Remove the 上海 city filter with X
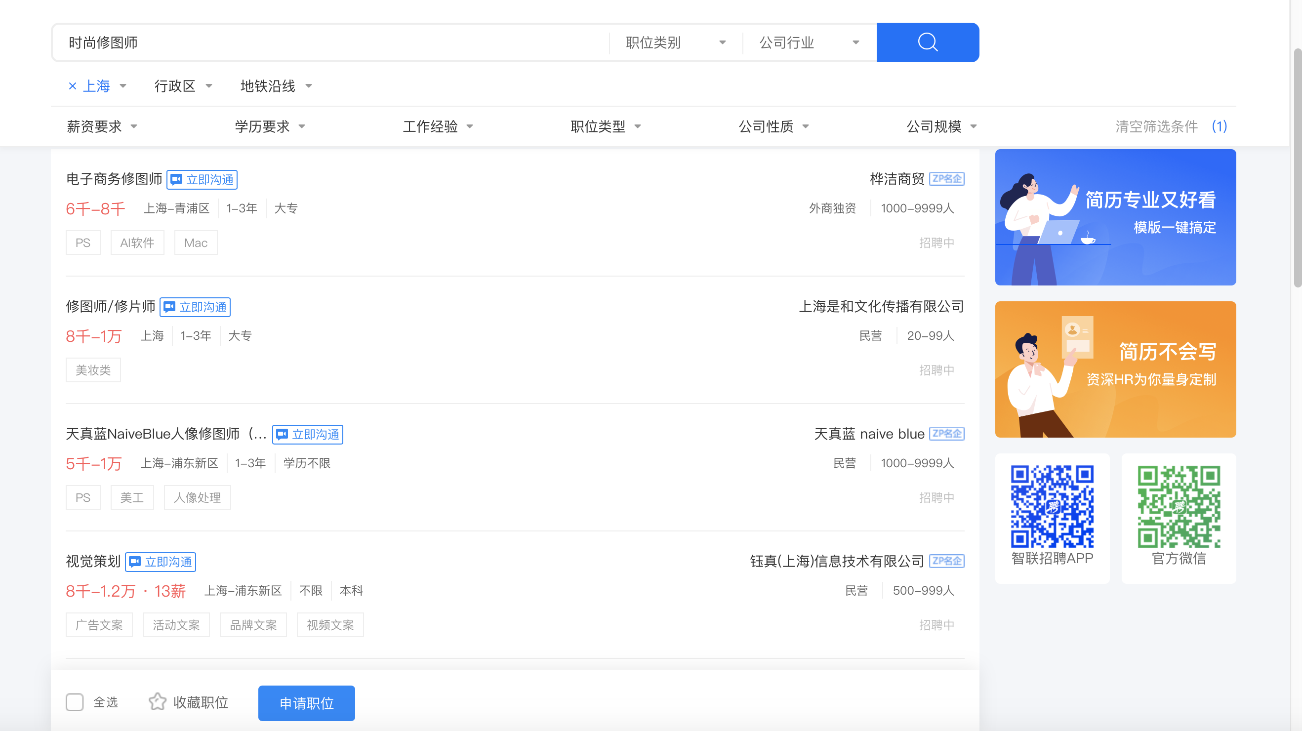 (x=72, y=86)
